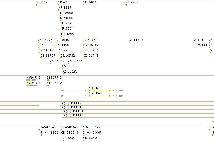Image resolution: width=214 pixels, height=142 pixels.
Task: Open the GS:22538 feature
Action: (60, 53)
